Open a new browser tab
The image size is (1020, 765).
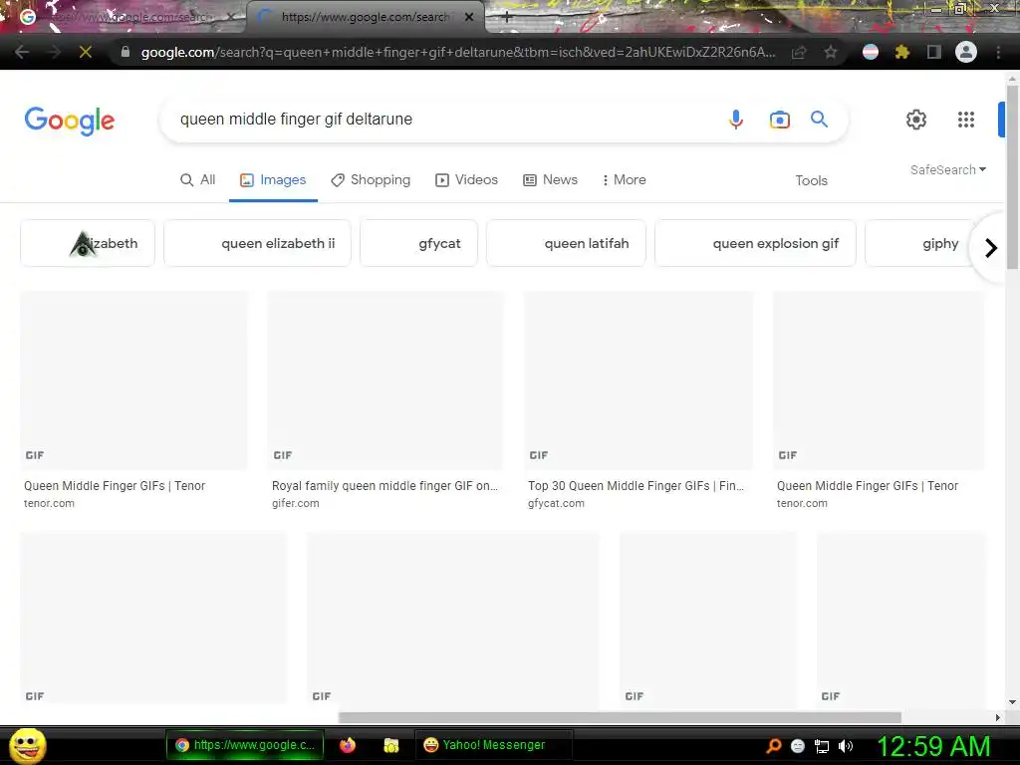pyautogui.click(x=507, y=18)
